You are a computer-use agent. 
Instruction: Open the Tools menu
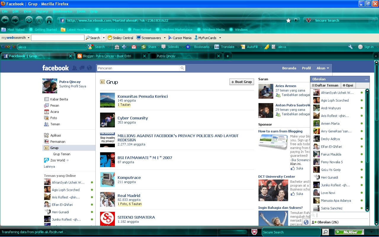pyautogui.click(x=81, y=11)
